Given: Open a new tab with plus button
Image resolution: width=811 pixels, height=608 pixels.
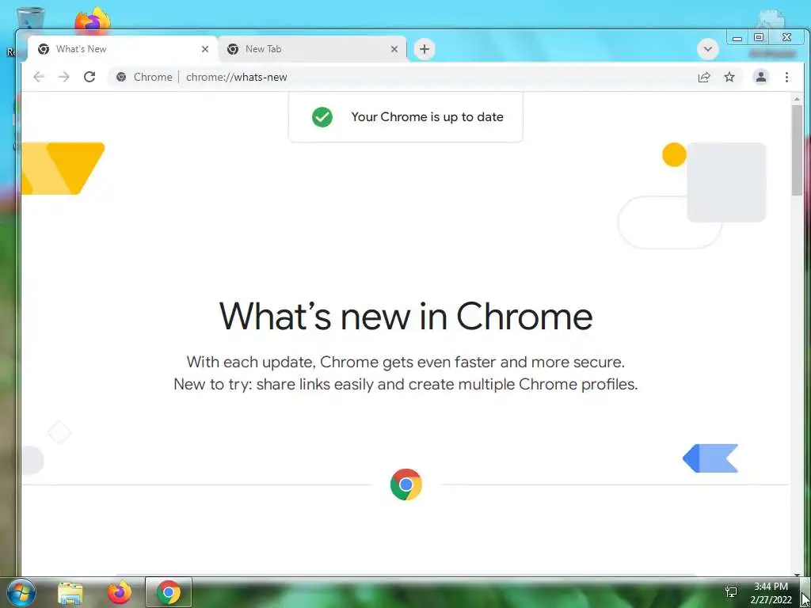Looking at the screenshot, I should [425, 49].
